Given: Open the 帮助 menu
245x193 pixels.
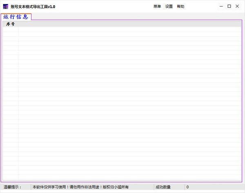Looking at the screenshot, I should pos(180,7).
